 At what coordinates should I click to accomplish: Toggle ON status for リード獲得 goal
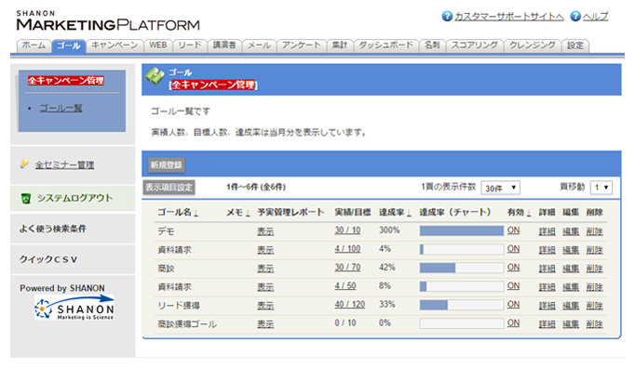[x=513, y=305]
